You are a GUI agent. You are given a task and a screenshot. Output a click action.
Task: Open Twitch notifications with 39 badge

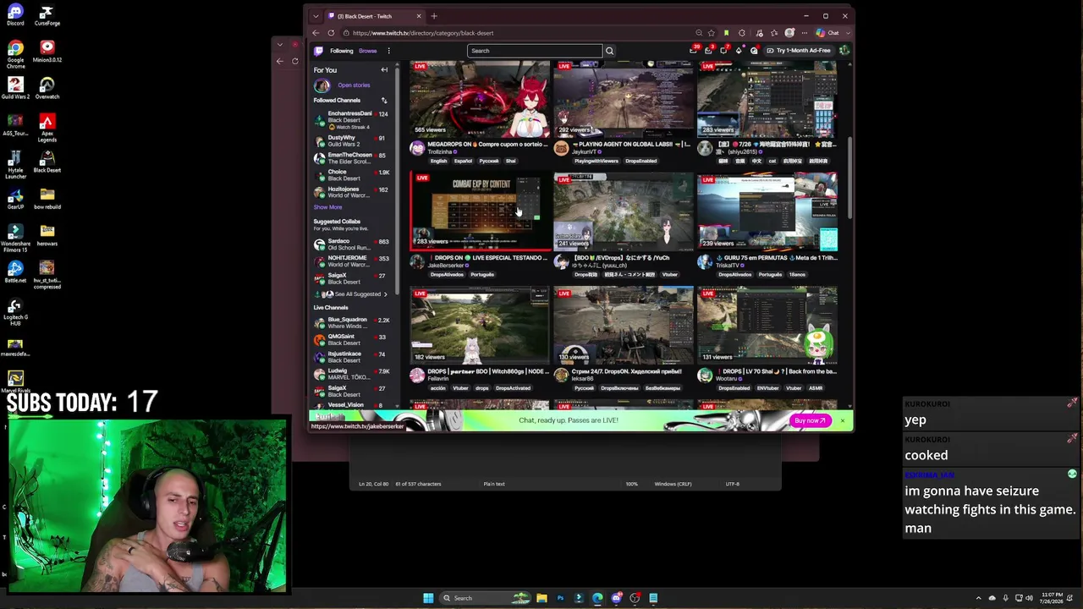tap(694, 50)
